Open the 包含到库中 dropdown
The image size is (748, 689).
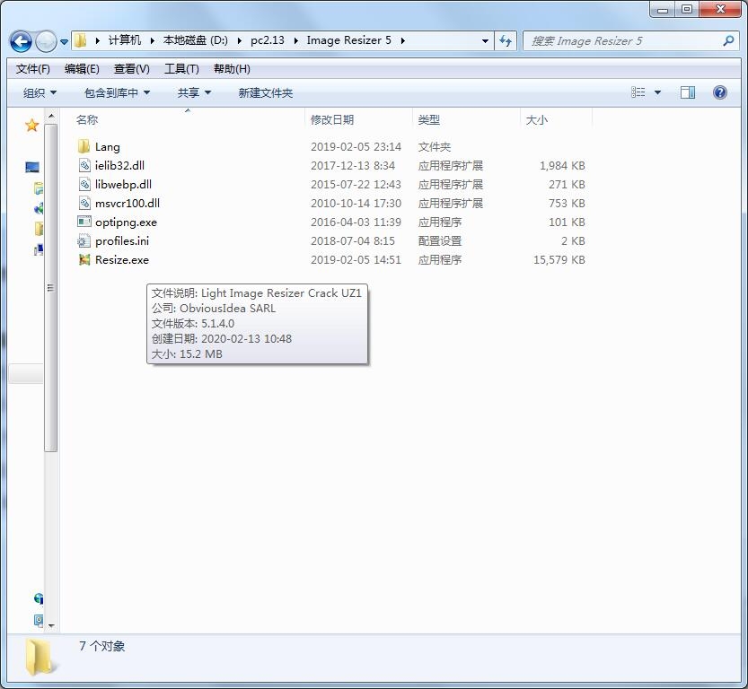[x=117, y=93]
